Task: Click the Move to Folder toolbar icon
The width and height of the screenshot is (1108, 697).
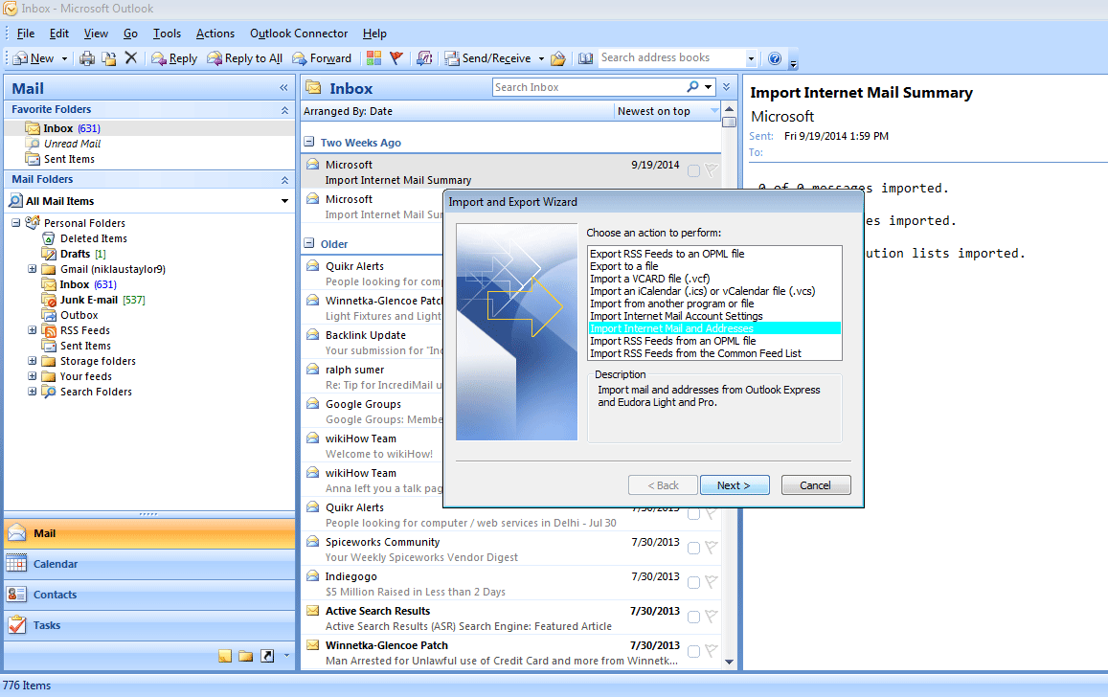Action: (109, 58)
